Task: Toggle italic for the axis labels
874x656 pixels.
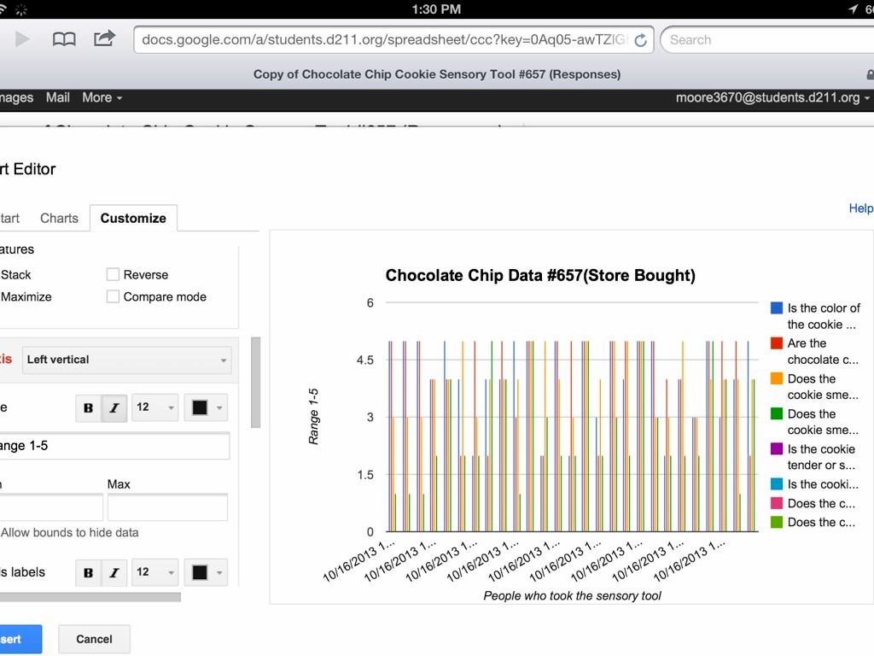Action: 114,573
